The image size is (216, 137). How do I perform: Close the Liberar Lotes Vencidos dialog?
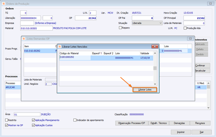(x=155, y=47)
